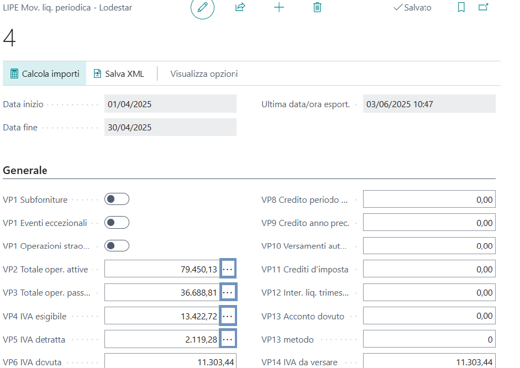Click the Salvato status indicator
Viewport: 520px width, 368px height.
click(x=412, y=8)
